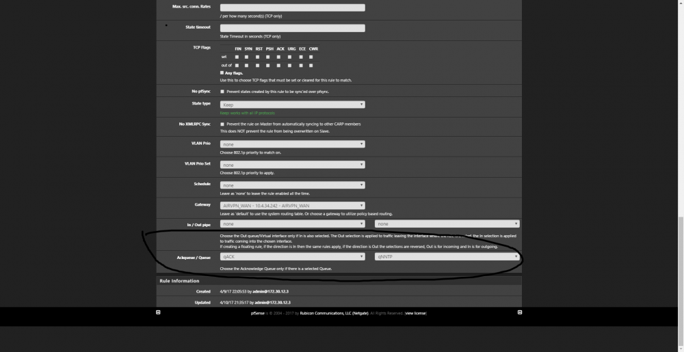Screen dimensions: 684x352
Task: Click the Updated value 4/10/17 21:35:17
Action: point(234,302)
